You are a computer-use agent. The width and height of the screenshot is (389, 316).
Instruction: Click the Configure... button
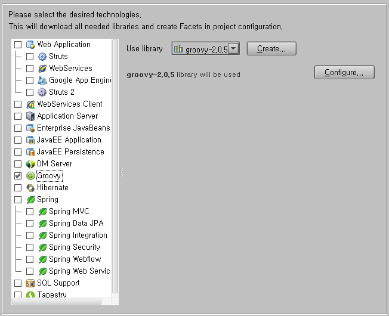click(x=344, y=72)
